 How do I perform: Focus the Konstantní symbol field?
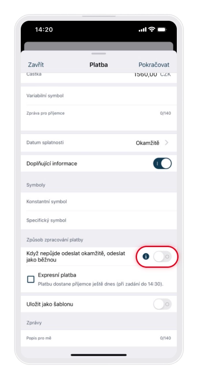pyautogui.click(x=99, y=202)
